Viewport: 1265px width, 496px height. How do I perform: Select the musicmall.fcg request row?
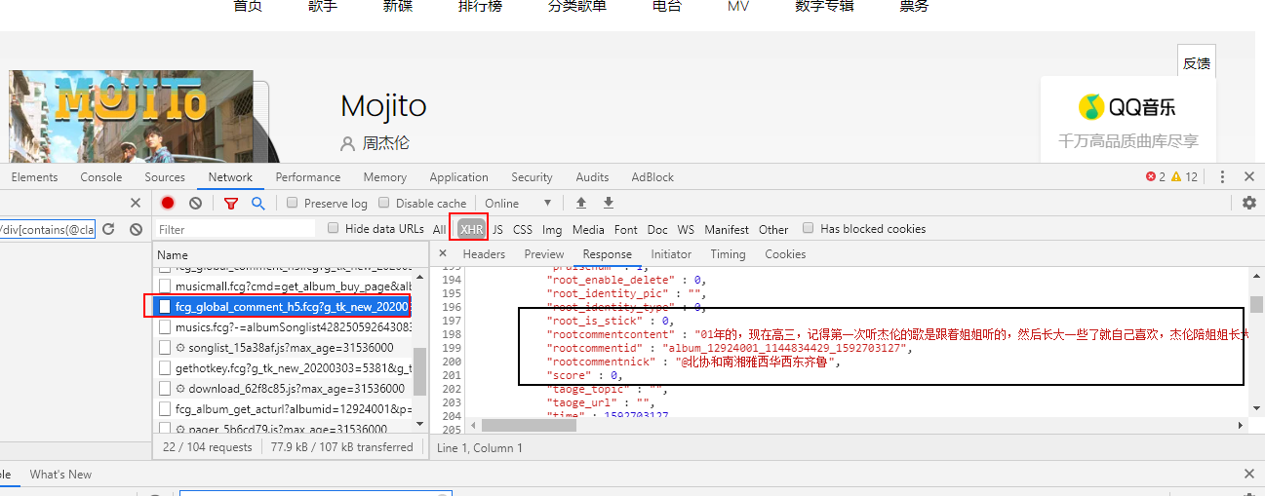tap(284, 286)
